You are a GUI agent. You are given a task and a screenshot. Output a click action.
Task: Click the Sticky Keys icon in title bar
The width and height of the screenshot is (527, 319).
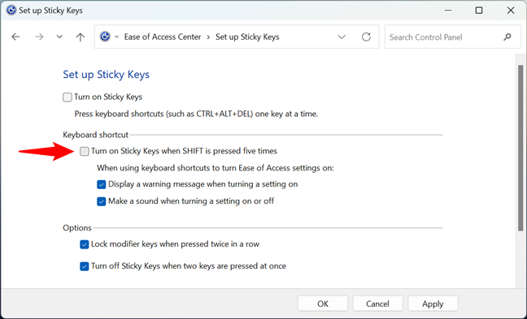click(x=11, y=11)
